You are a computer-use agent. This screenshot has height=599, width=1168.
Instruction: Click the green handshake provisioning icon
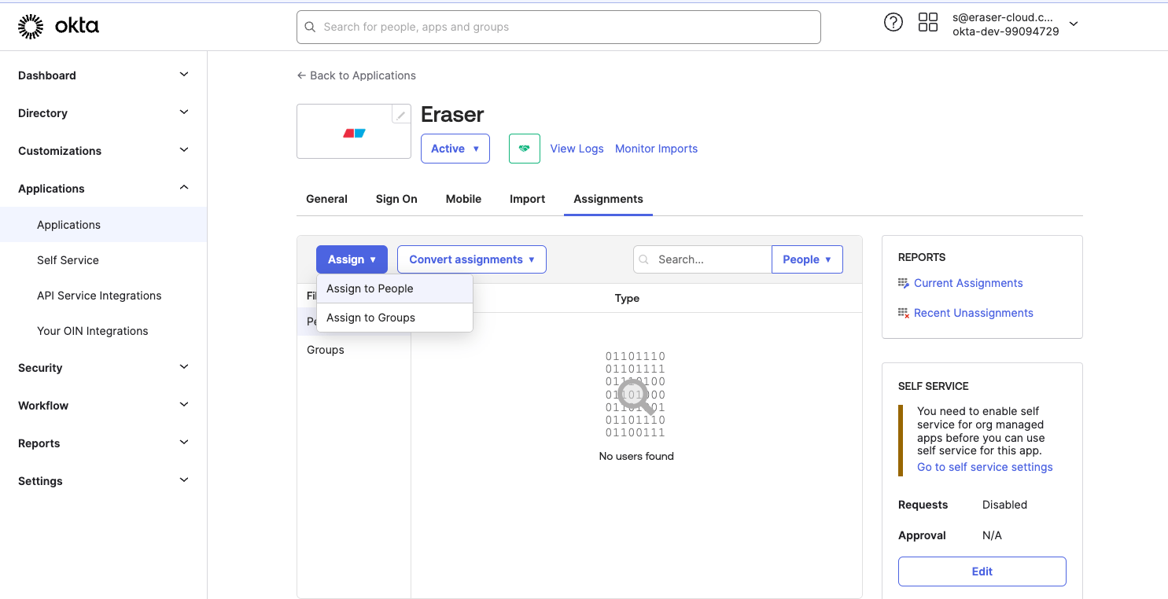525,149
